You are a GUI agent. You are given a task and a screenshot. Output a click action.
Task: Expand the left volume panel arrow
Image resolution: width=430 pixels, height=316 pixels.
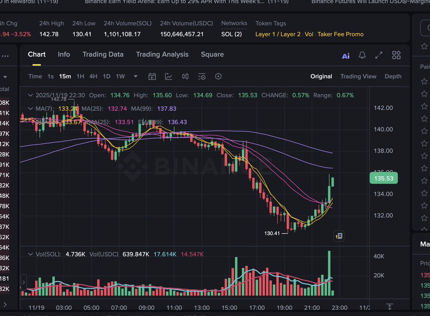point(24,283)
